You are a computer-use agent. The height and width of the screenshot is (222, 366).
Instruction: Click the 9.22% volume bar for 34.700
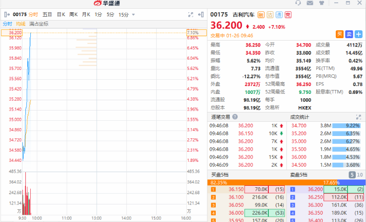point(346,126)
